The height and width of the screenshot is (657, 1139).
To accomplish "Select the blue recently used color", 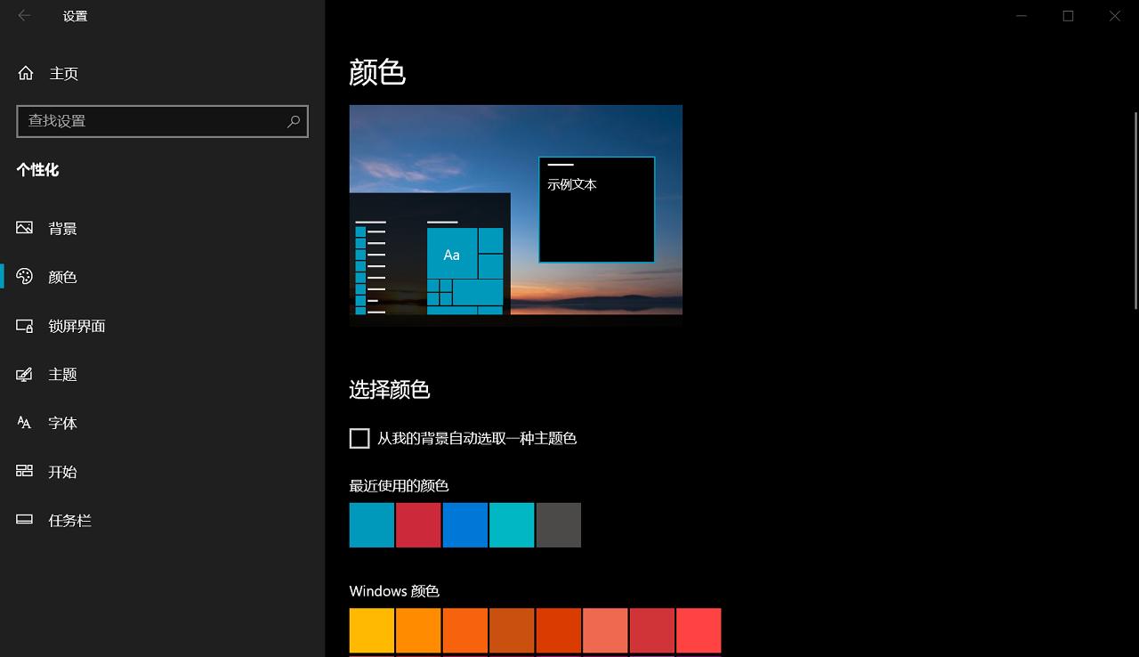I will click(464, 524).
